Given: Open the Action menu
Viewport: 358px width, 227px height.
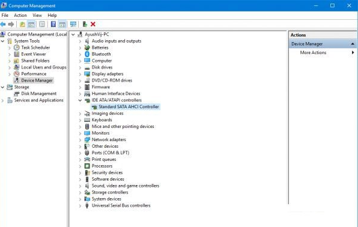Looking at the screenshot, I should coord(20,15).
